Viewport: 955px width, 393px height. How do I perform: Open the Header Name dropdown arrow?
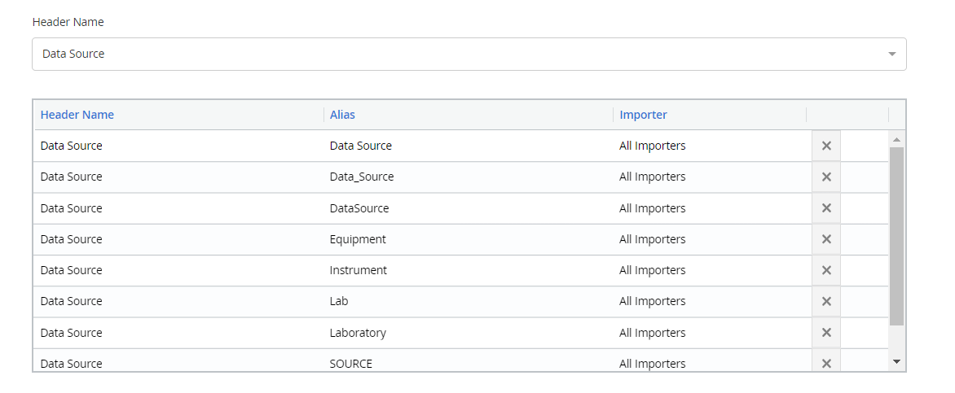[891, 55]
